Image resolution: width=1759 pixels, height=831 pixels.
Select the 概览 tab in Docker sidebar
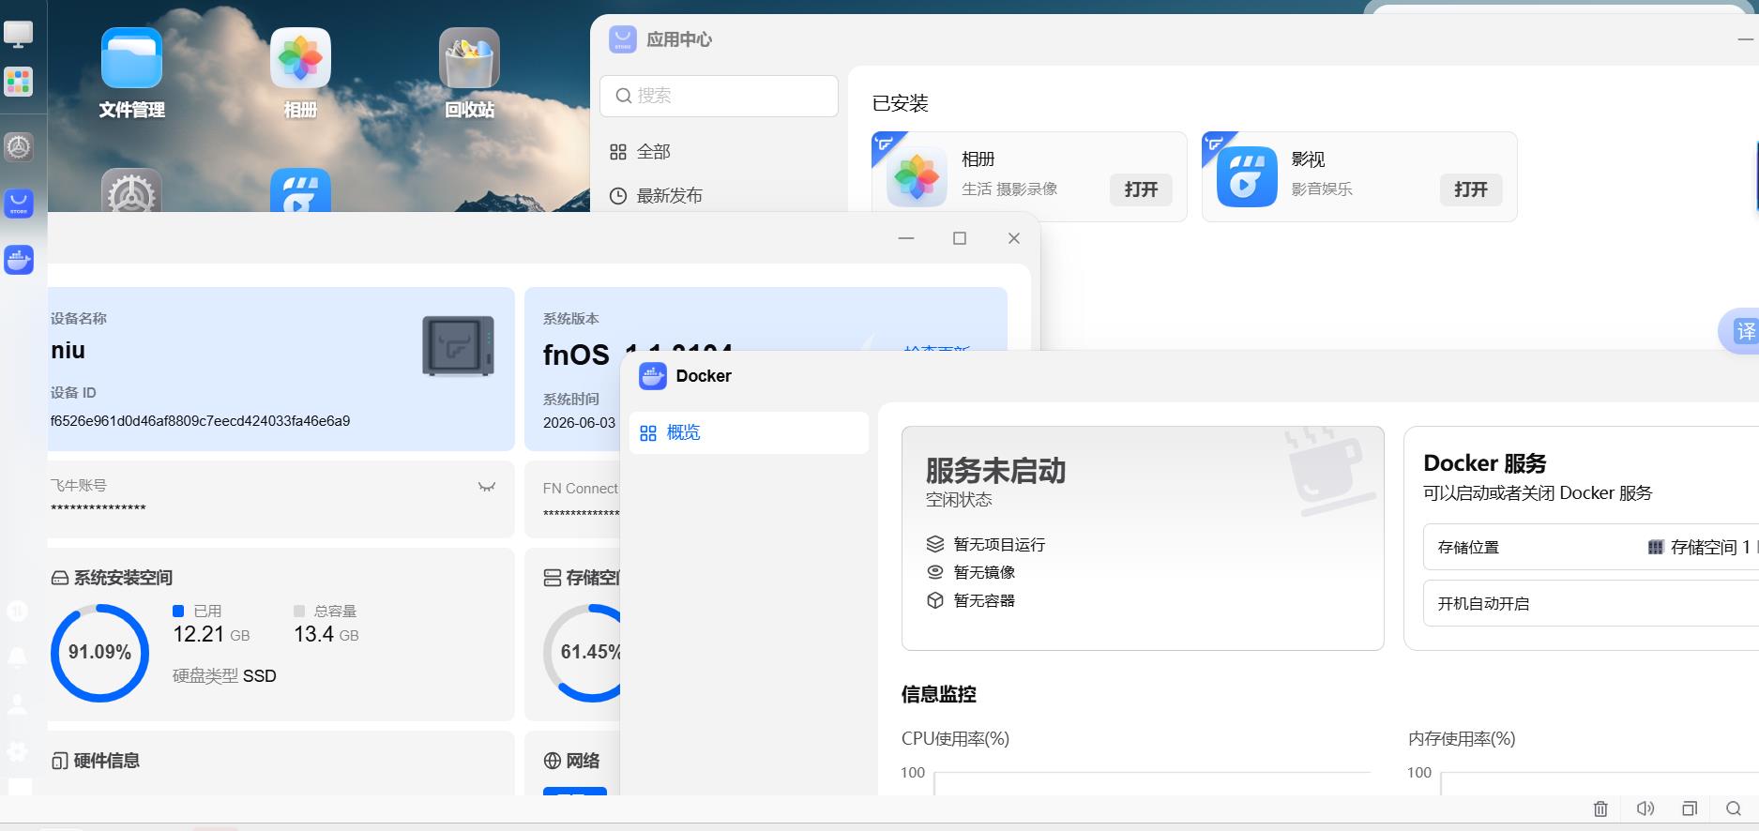[x=749, y=433]
